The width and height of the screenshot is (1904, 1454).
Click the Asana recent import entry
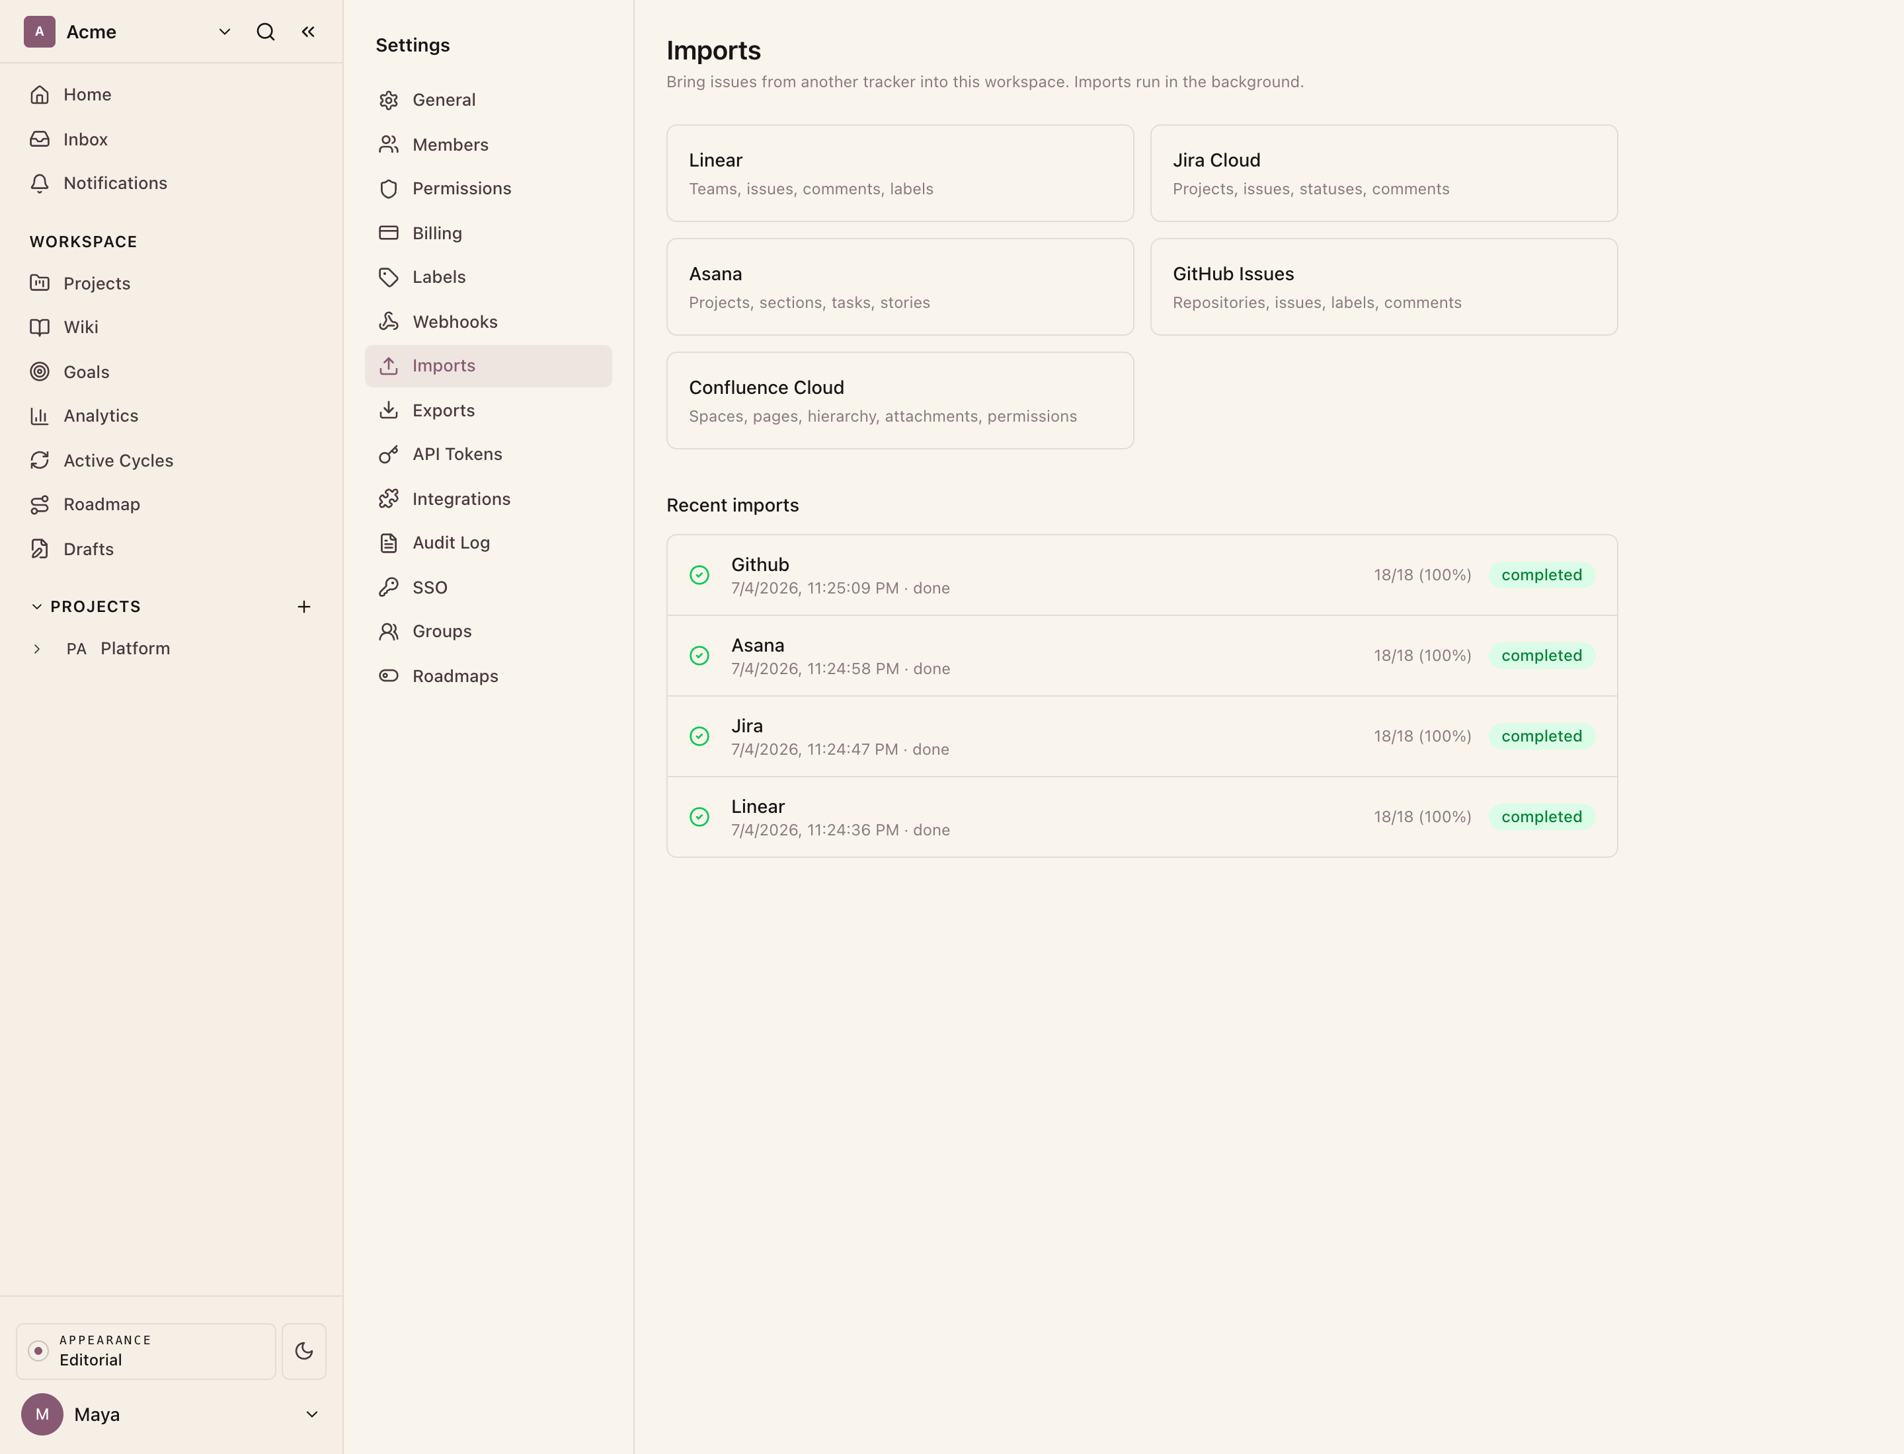[x=1142, y=656]
